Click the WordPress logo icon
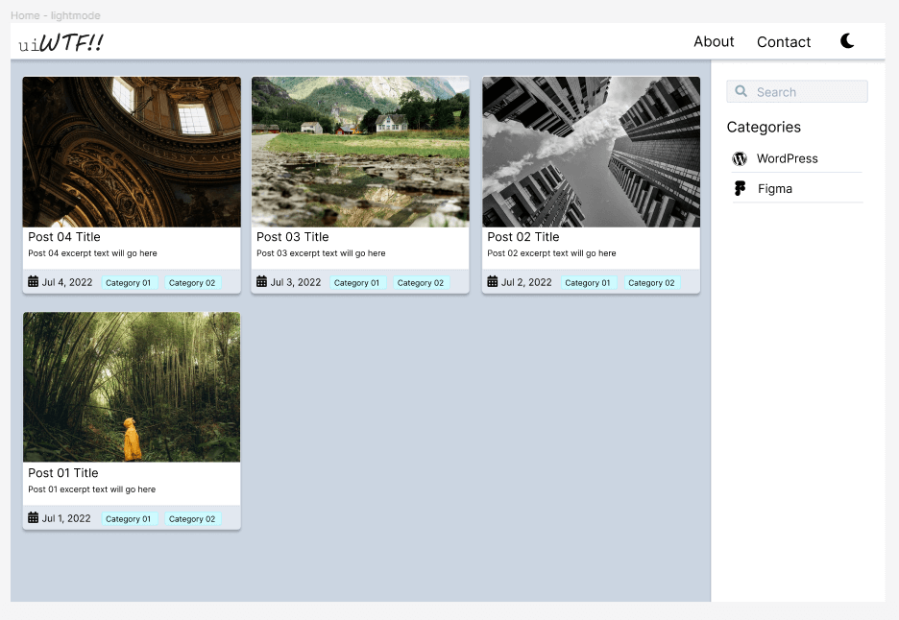 [740, 158]
